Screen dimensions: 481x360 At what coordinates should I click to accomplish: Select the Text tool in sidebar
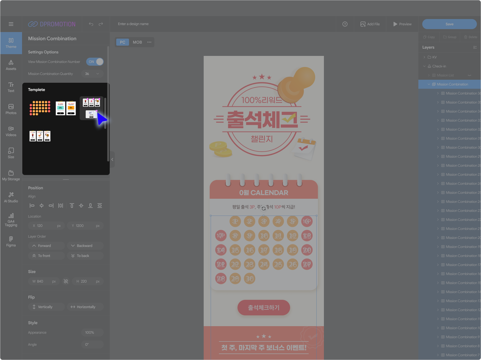point(11,87)
